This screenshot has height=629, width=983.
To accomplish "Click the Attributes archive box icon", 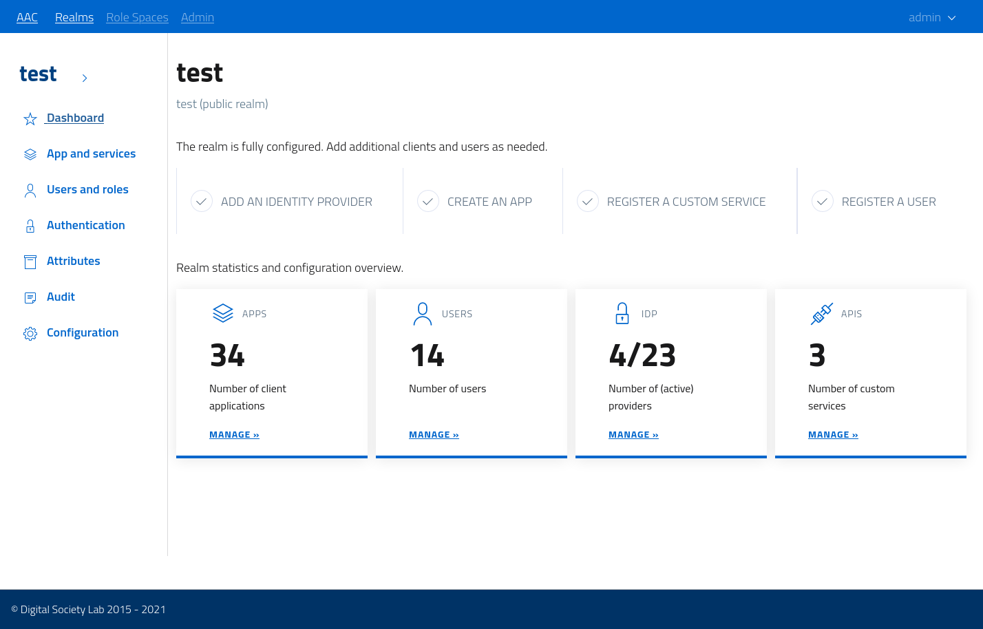I will (30, 262).
